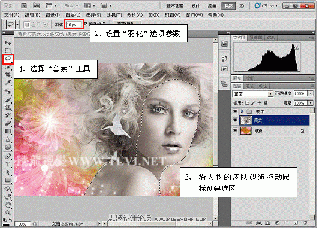The width and height of the screenshot is (317, 228).
Task: Open the Screen Mode dropdown
Action: tap(106, 5)
